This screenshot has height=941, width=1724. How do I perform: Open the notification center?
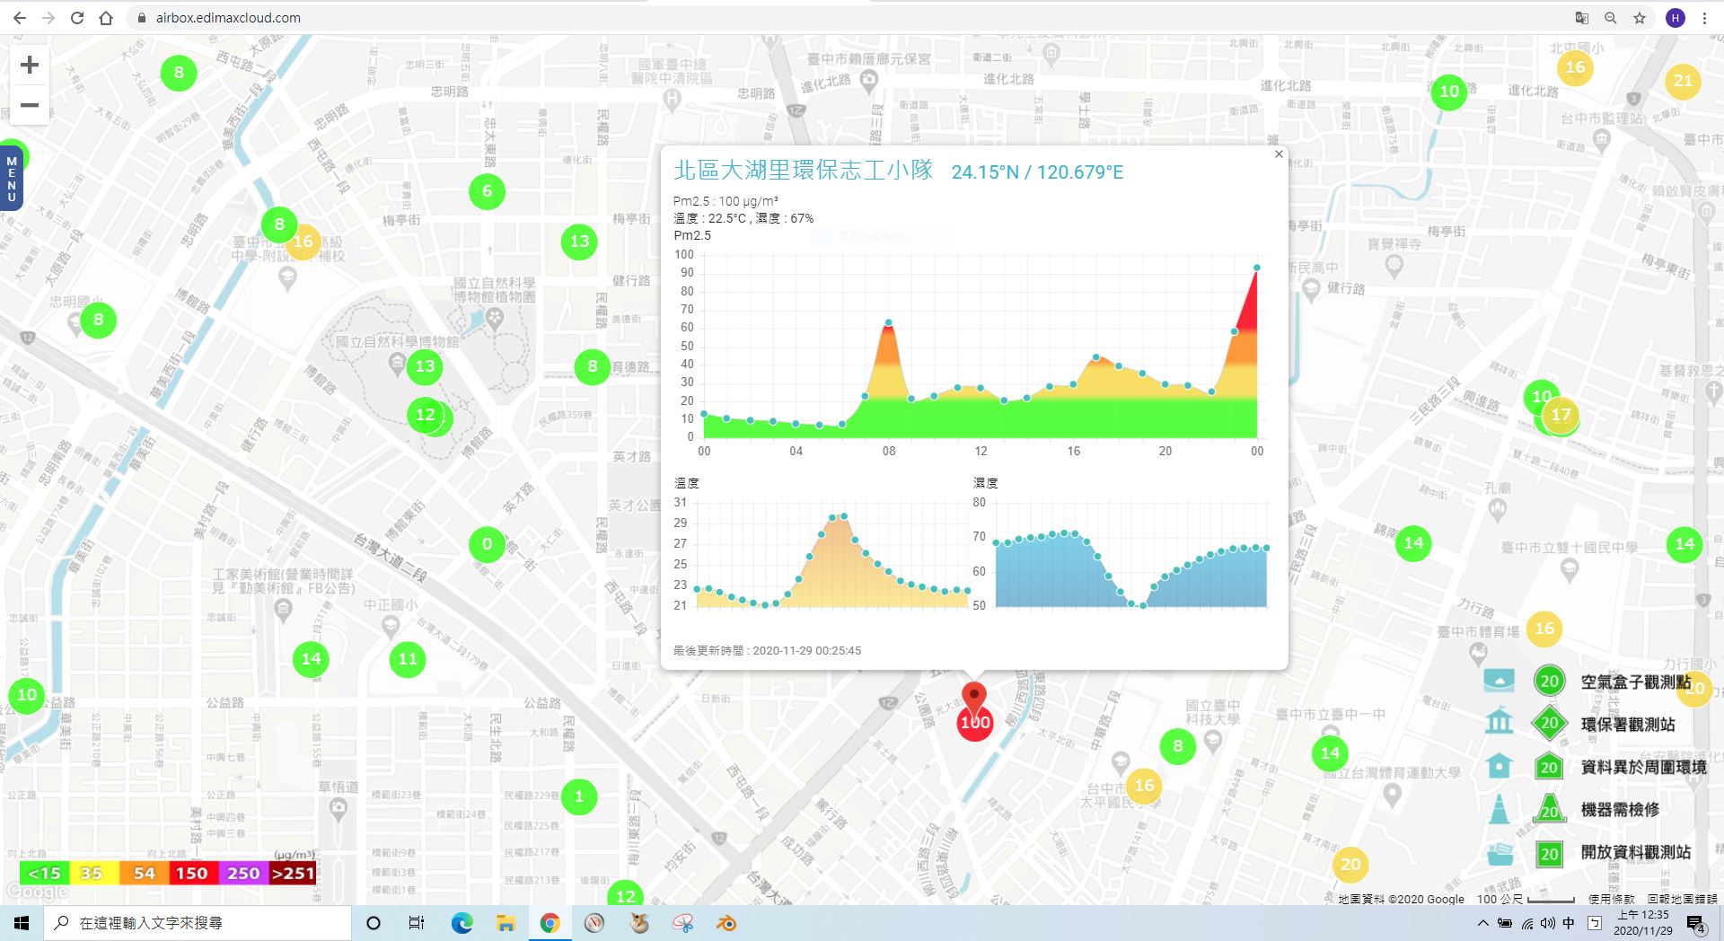(x=1696, y=923)
